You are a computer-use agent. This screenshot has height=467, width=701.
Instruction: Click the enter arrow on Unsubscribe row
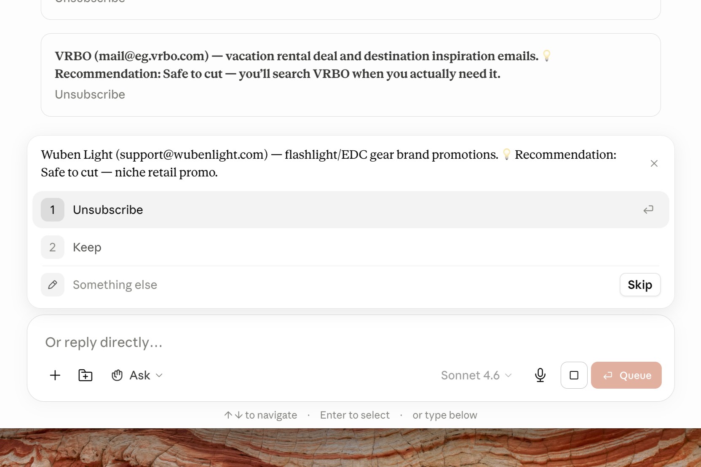648,210
